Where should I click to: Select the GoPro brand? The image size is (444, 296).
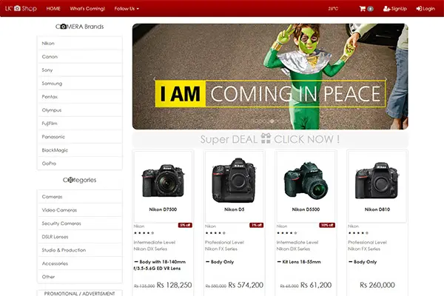tap(80, 164)
